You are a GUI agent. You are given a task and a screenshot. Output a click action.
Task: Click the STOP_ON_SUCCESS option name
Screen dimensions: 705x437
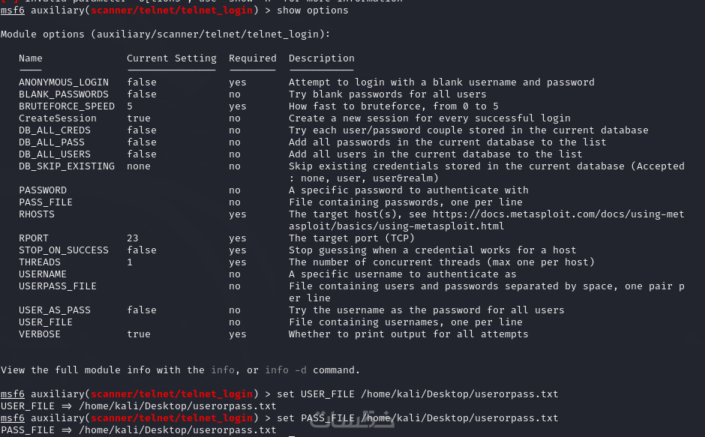tap(64, 250)
